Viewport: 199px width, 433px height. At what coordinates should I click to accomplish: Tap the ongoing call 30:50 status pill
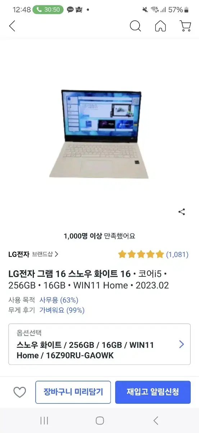pyautogui.click(x=48, y=10)
